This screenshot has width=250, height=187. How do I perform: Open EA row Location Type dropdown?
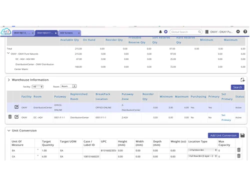pos(202,150)
